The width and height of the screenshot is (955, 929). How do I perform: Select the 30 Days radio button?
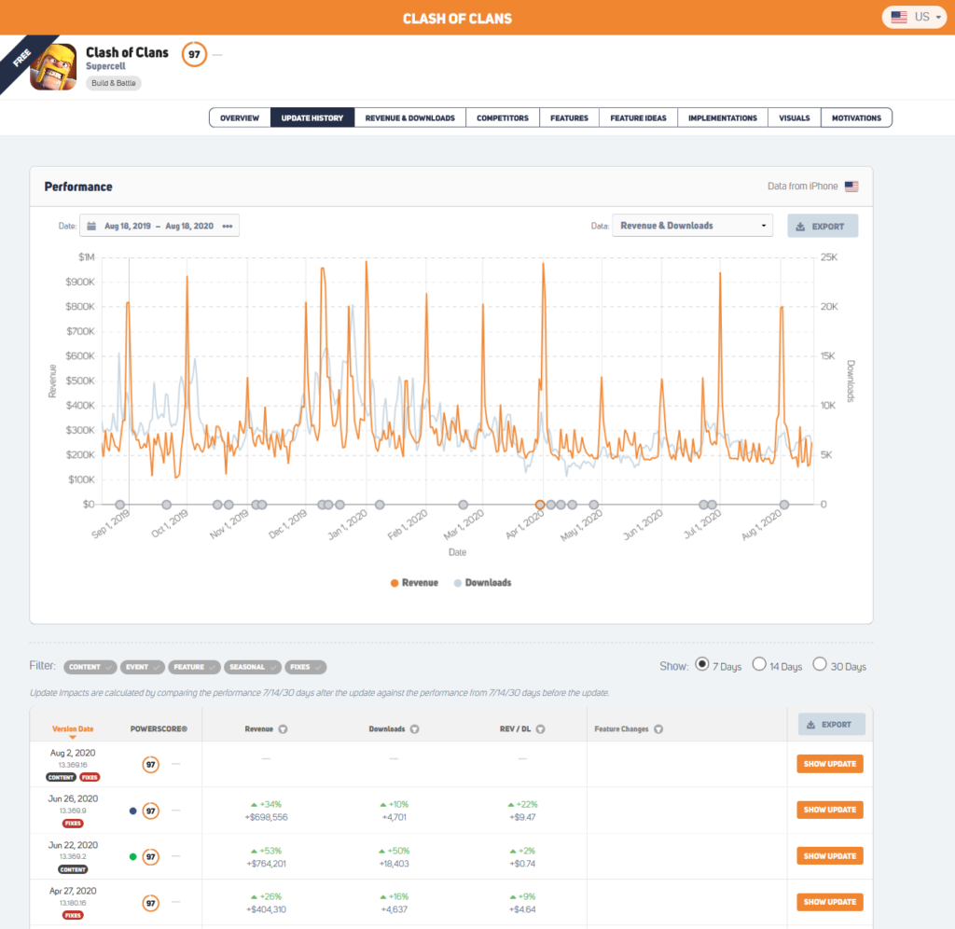tap(820, 664)
